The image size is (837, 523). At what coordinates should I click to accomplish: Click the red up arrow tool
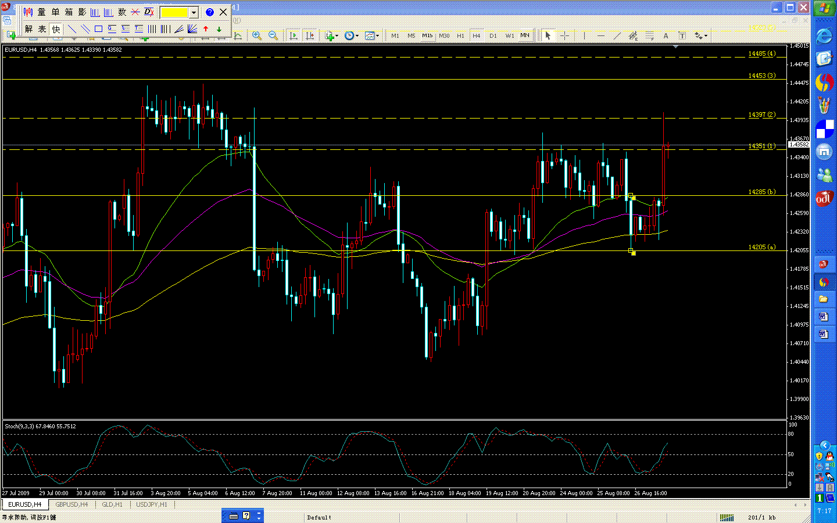coord(206,29)
